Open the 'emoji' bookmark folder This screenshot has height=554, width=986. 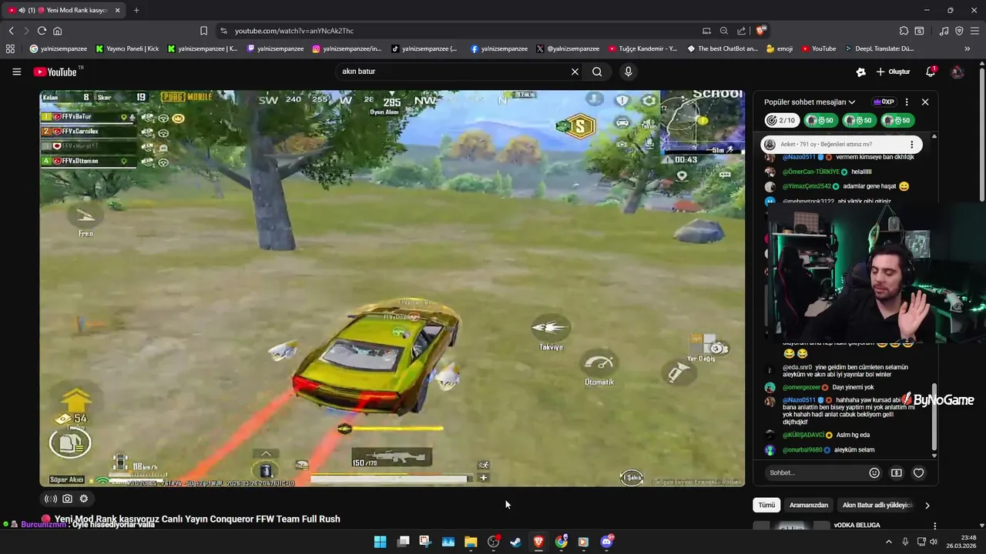pos(780,48)
